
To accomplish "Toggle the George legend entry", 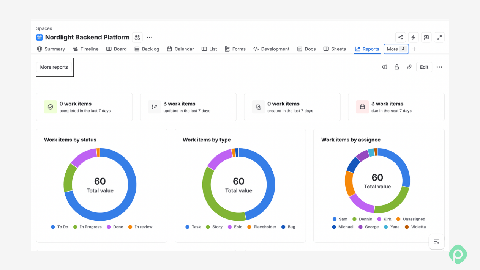I will point(369,227).
